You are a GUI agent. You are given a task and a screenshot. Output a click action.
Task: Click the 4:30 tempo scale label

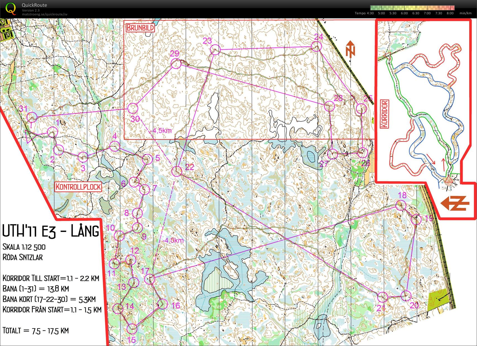pyautogui.click(x=370, y=13)
